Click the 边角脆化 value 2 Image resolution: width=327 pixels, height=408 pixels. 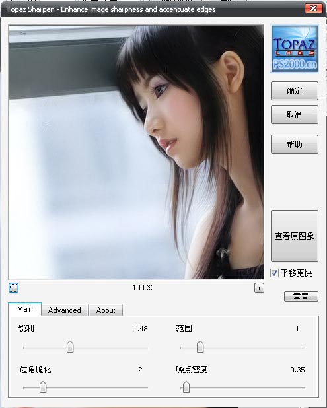(x=140, y=370)
